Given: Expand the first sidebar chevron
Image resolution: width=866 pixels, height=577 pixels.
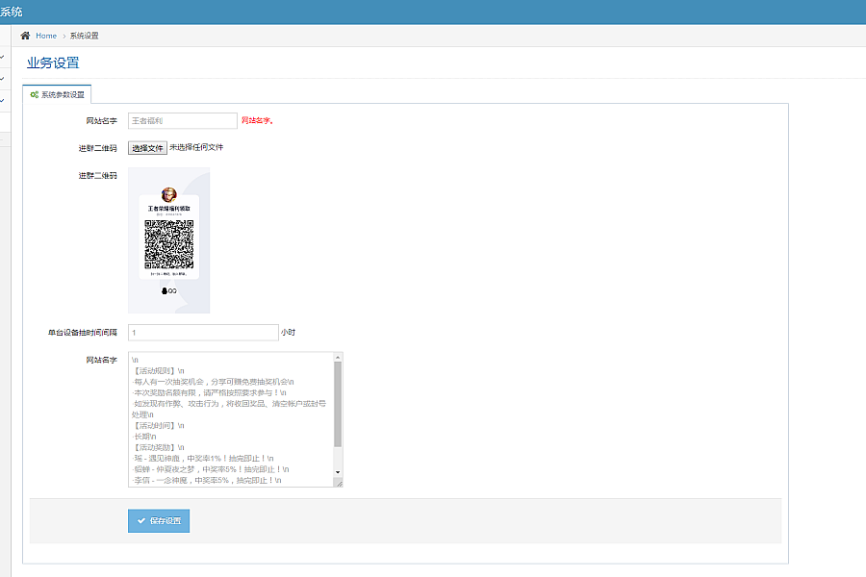Looking at the screenshot, I should (2, 57).
